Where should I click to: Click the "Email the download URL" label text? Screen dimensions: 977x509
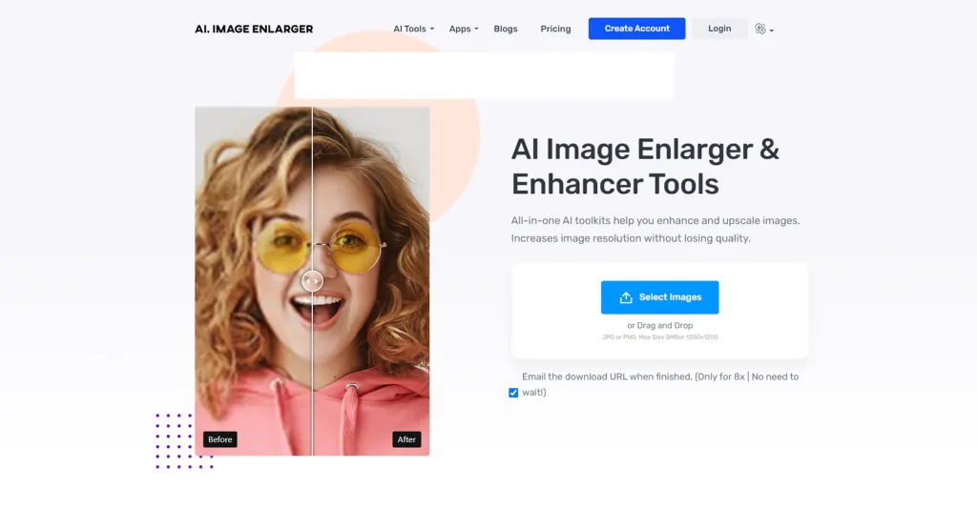click(659, 377)
